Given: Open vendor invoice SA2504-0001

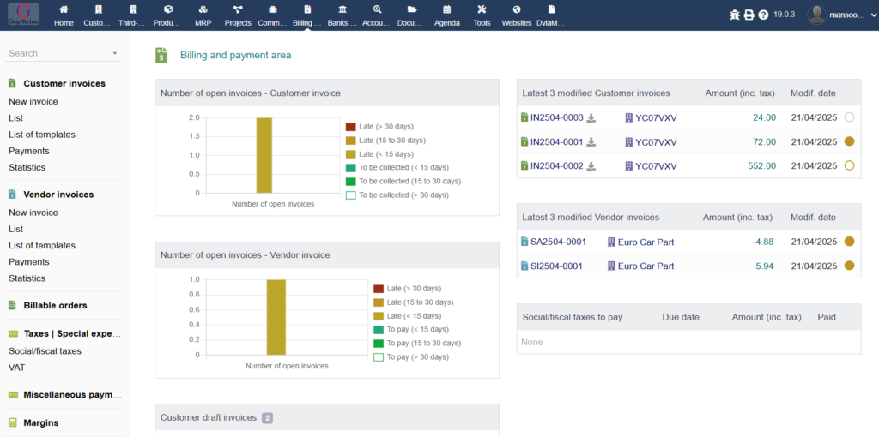Looking at the screenshot, I should [558, 242].
